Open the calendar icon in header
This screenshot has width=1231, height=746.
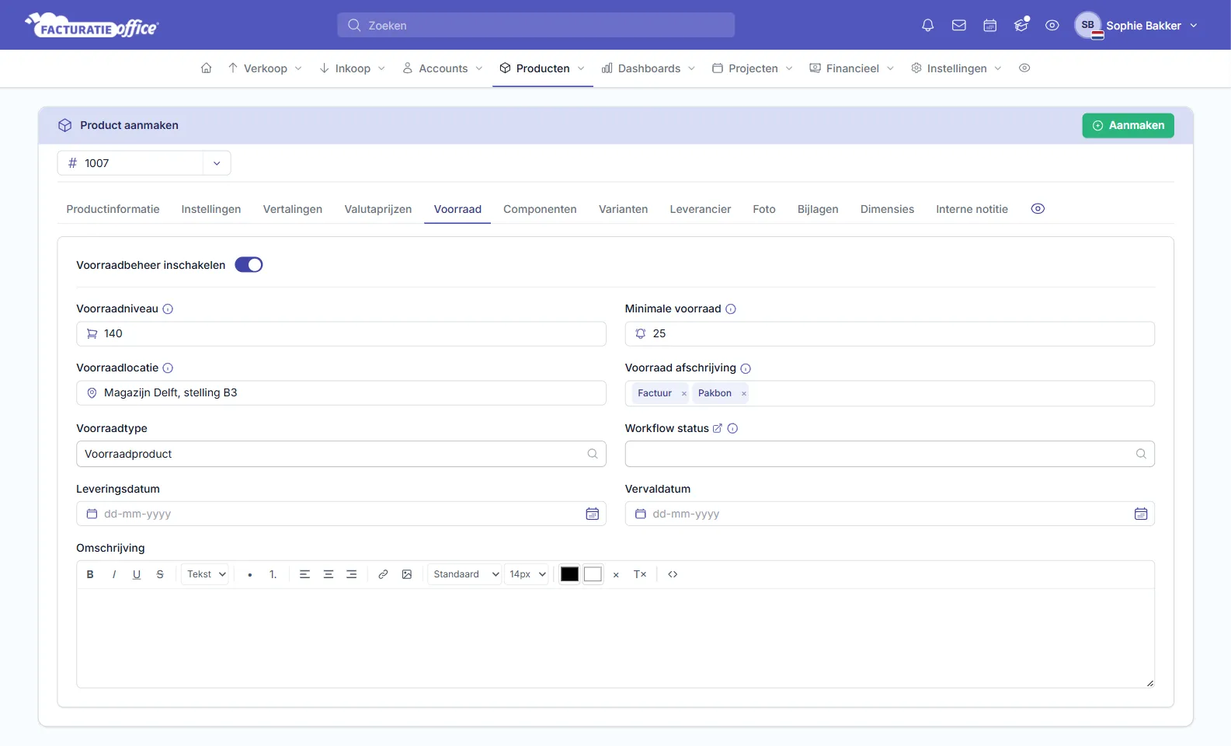pos(990,26)
